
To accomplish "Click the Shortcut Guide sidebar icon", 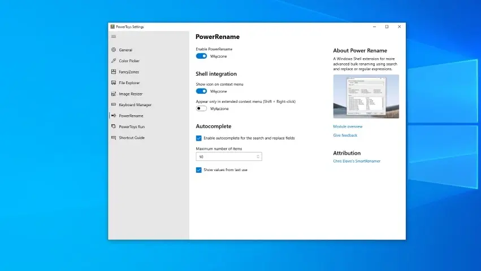I will (x=114, y=138).
